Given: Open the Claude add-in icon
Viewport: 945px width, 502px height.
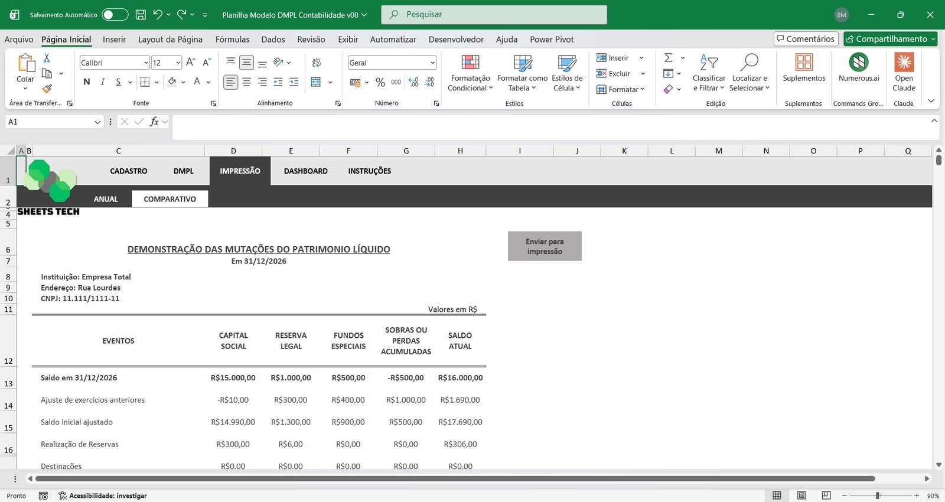Looking at the screenshot, I should [904, 63].
